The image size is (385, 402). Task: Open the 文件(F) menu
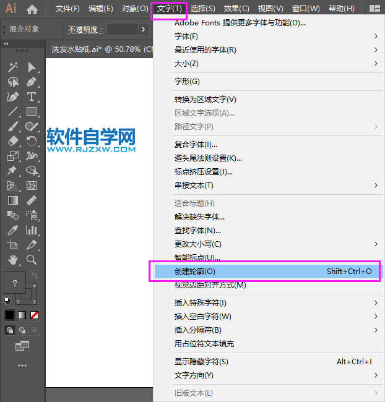[67, 9]
